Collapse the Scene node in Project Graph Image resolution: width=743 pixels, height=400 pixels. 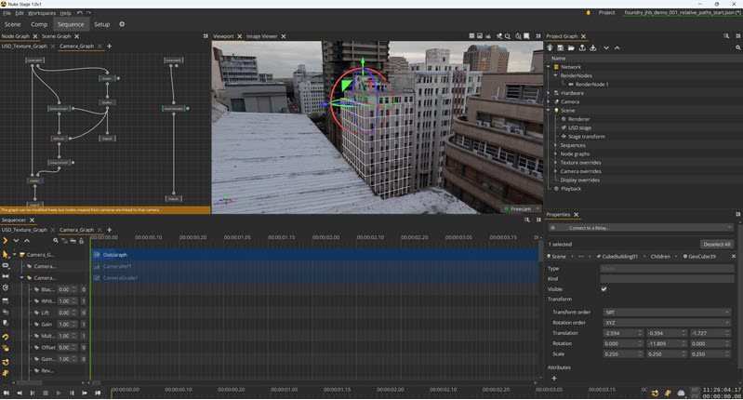pos(549,110)
